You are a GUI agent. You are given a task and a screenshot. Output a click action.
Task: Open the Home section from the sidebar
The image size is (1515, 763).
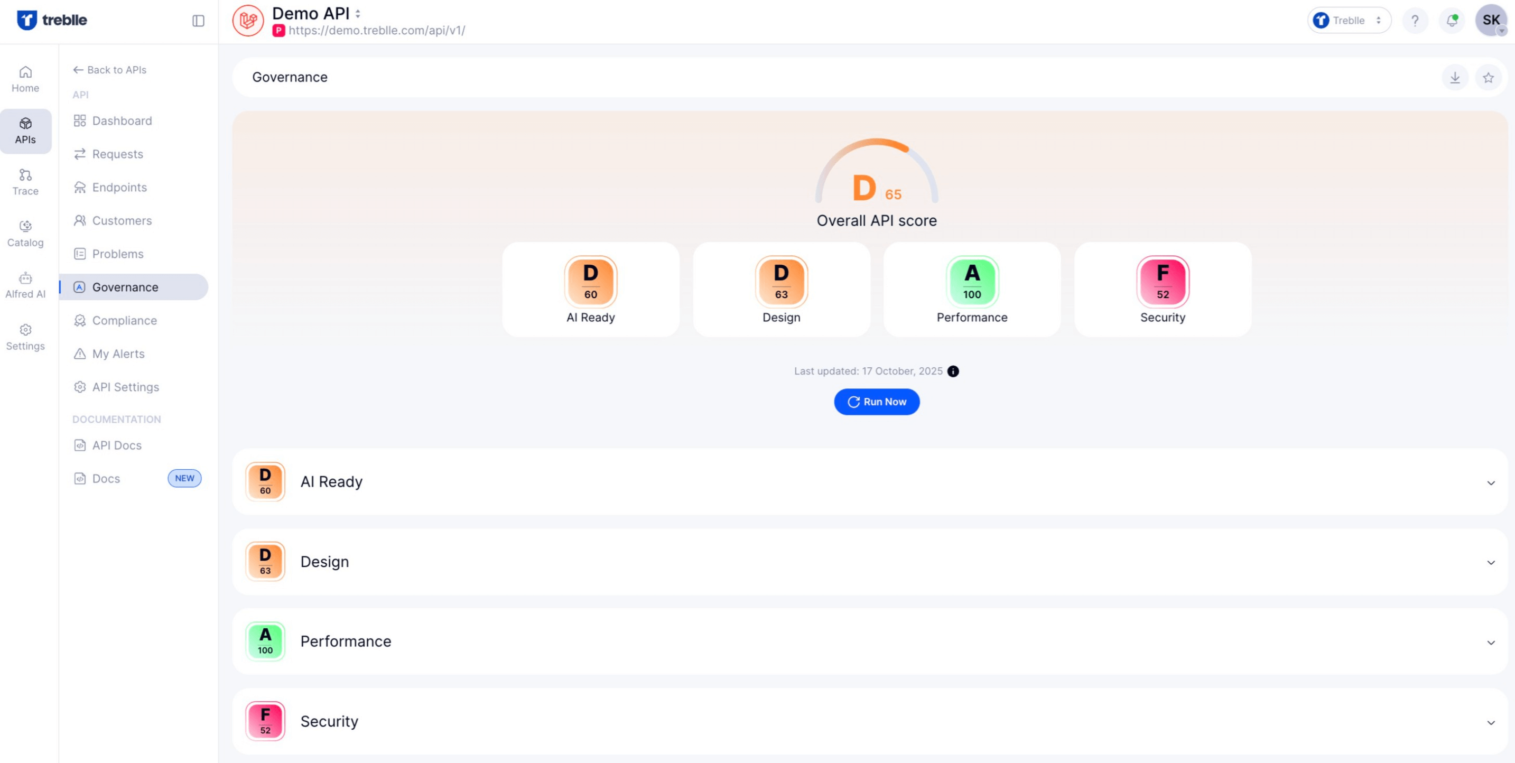[25, 79]
